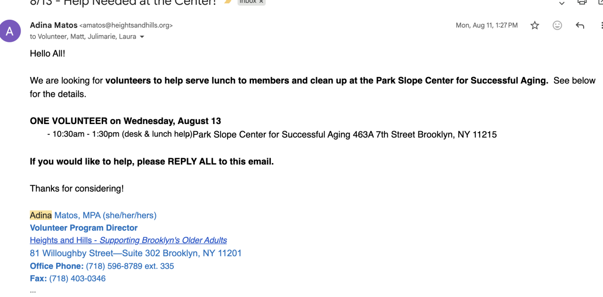Click the fax number (718) 403-0346
Screen dimensions: 603x297
77,278
